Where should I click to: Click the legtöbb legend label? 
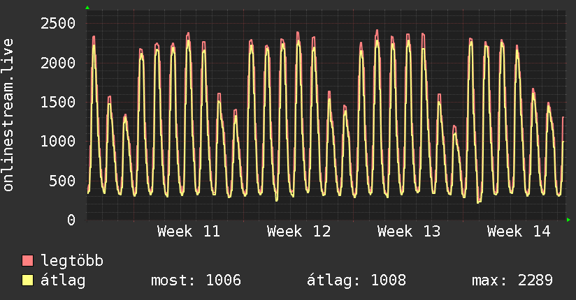coord(72,261)
